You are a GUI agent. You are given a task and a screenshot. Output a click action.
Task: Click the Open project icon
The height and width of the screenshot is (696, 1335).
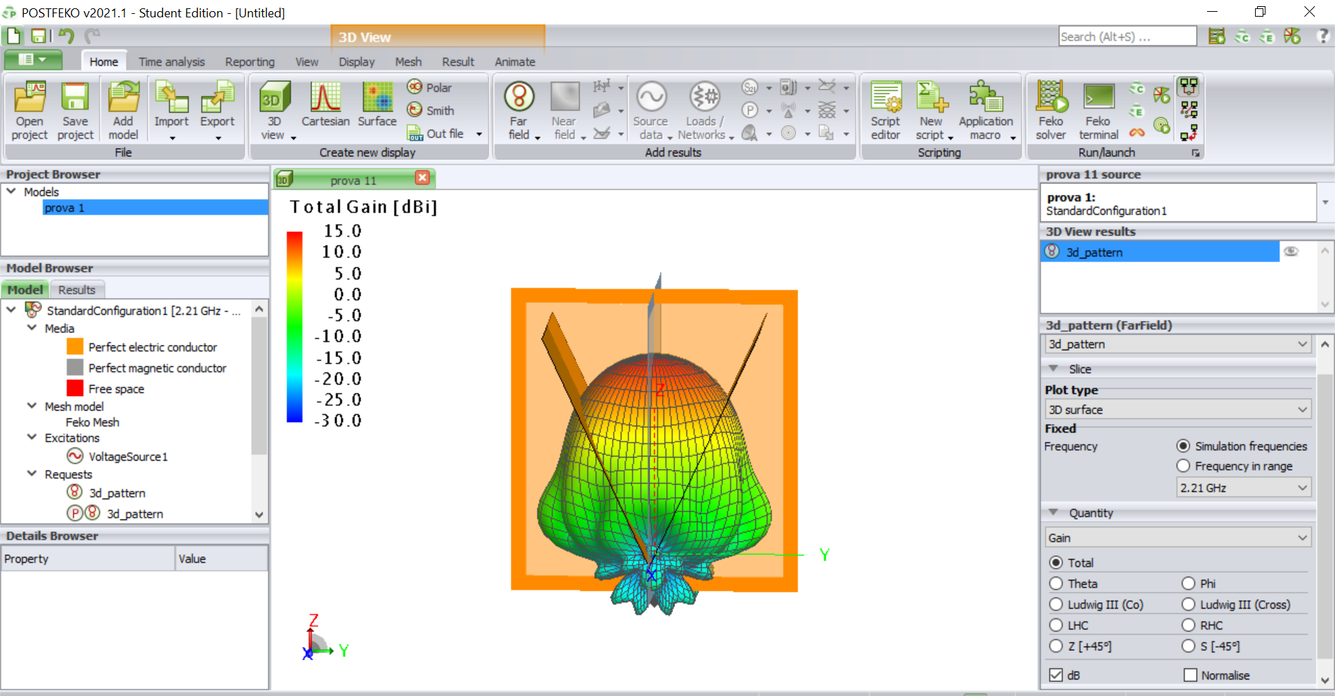[x=30, y=110]
